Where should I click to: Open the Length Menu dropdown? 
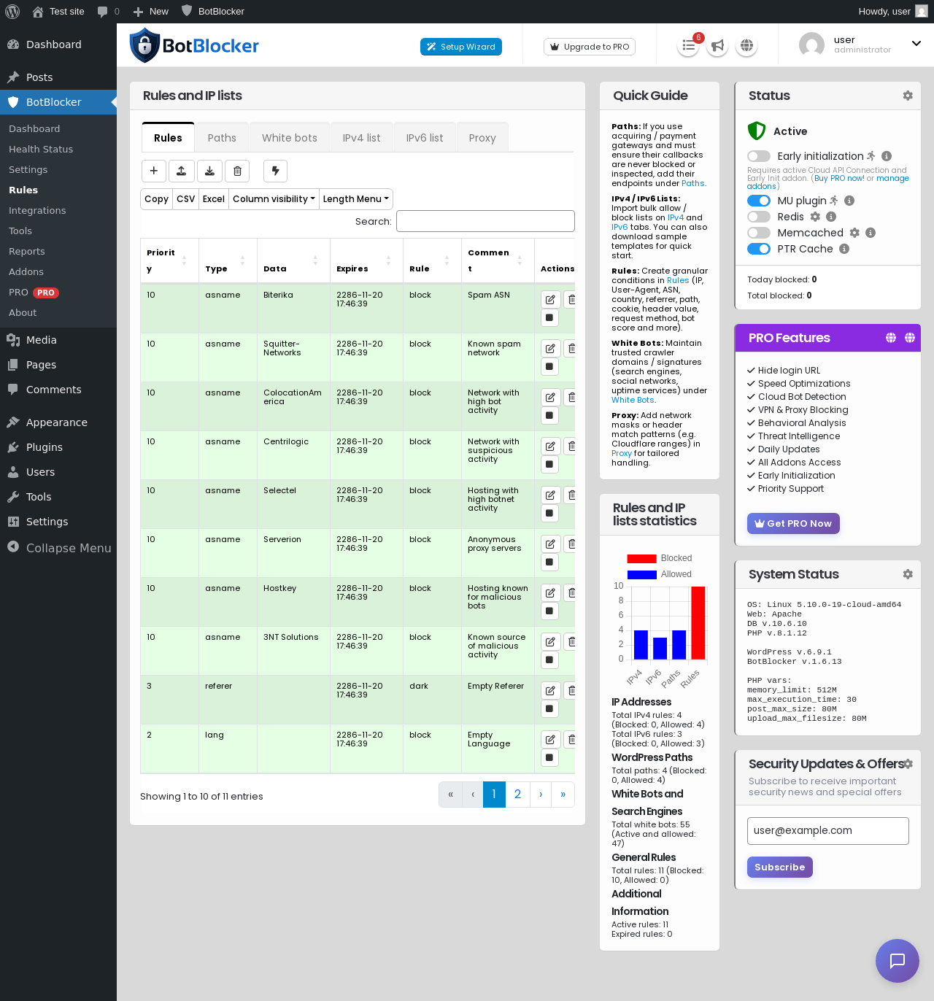356,199
